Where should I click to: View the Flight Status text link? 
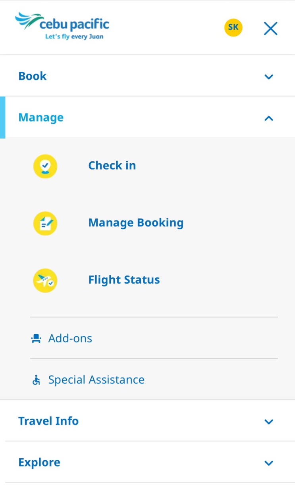pyautogui.click(x=124, y=279)
